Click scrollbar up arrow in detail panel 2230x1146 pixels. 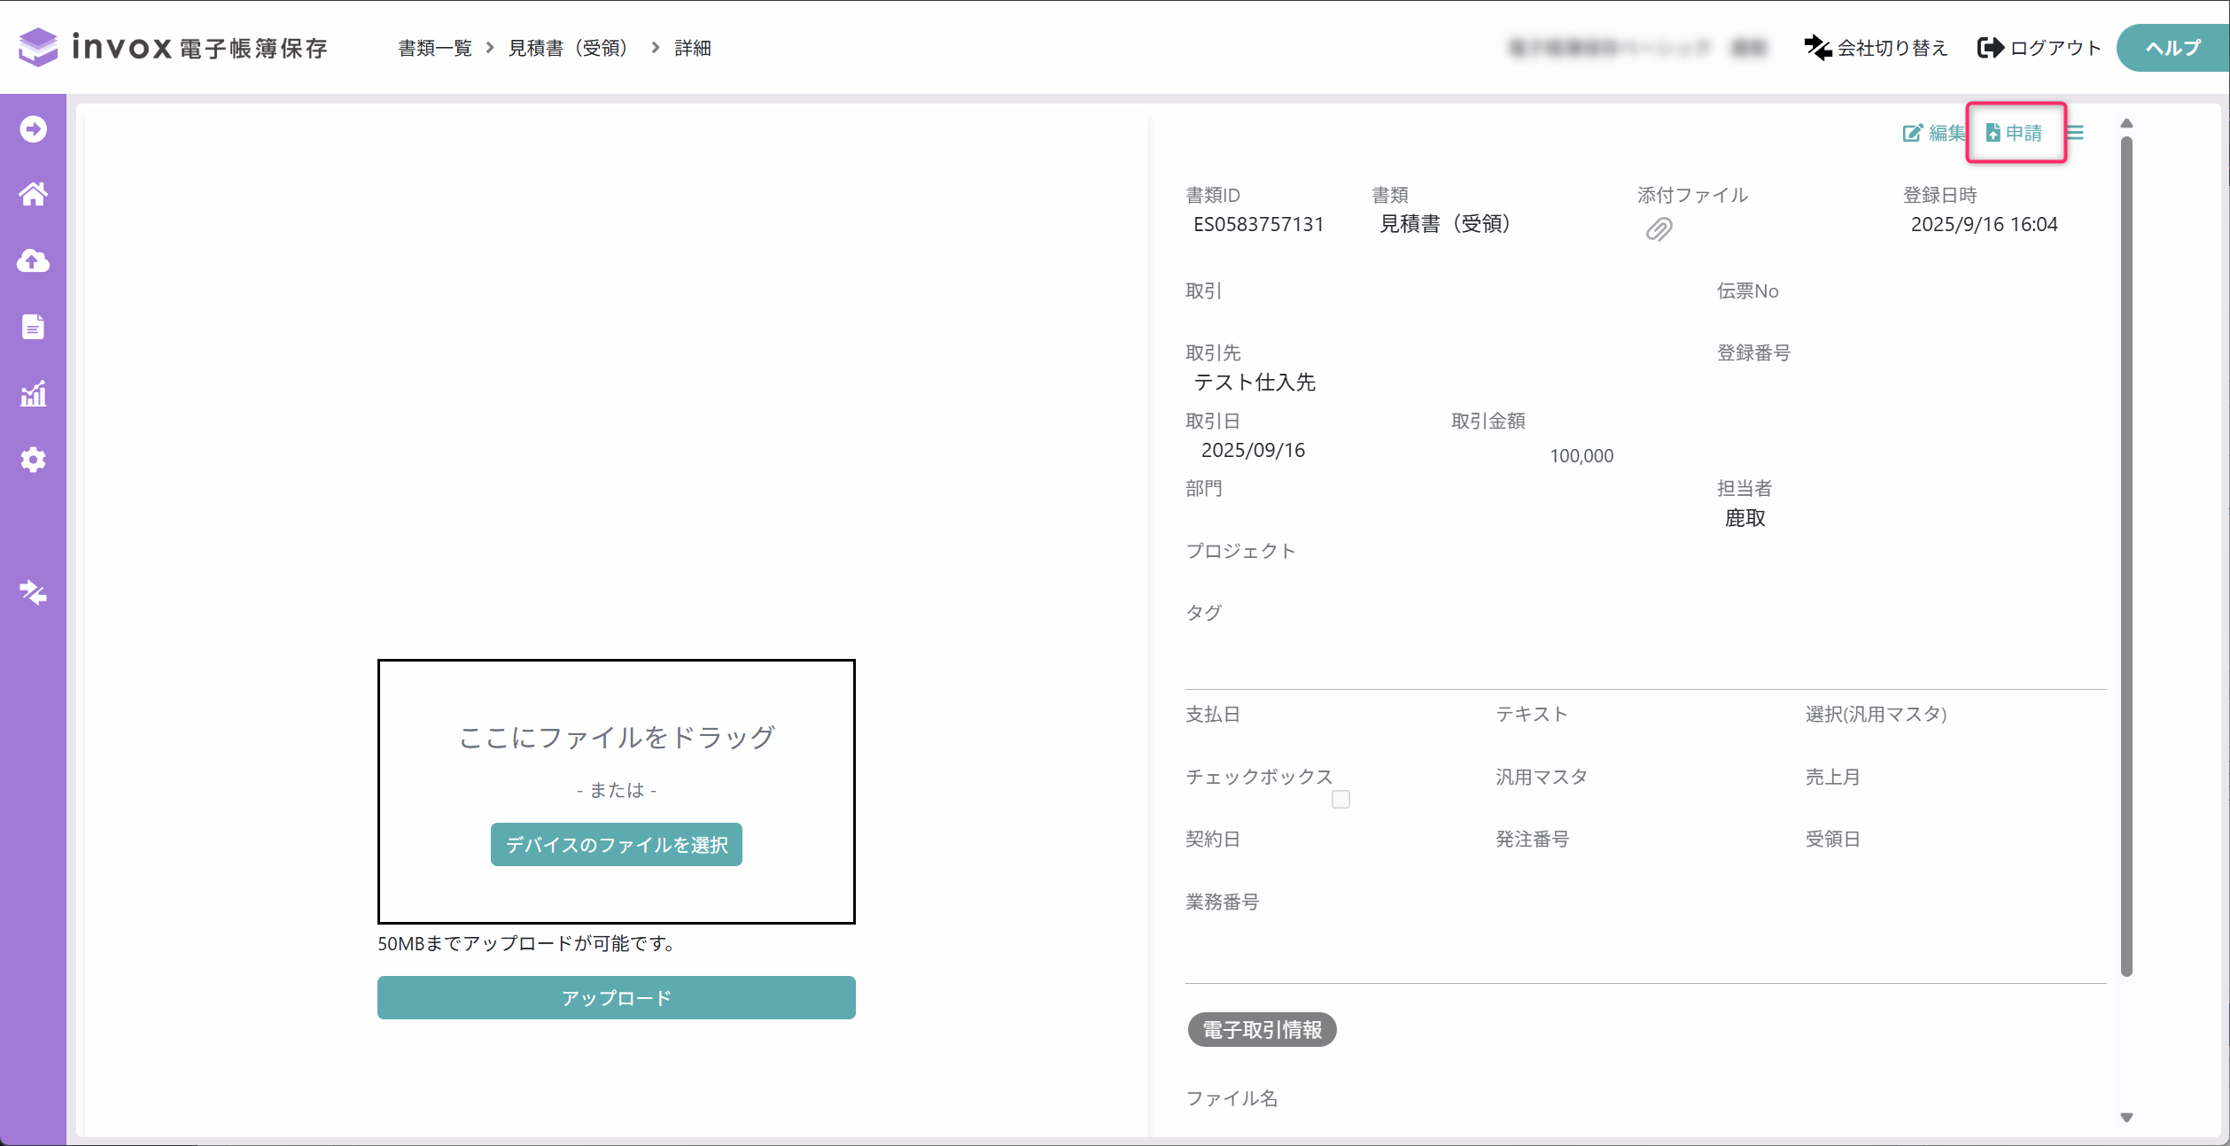pyautogui.click(x=2126, y=124)
